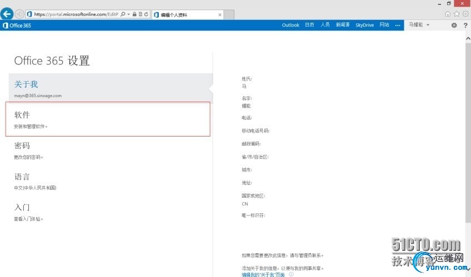Click the 国家或地区 field label
Screen dimensions: 471x277
(x=253, y=195)
